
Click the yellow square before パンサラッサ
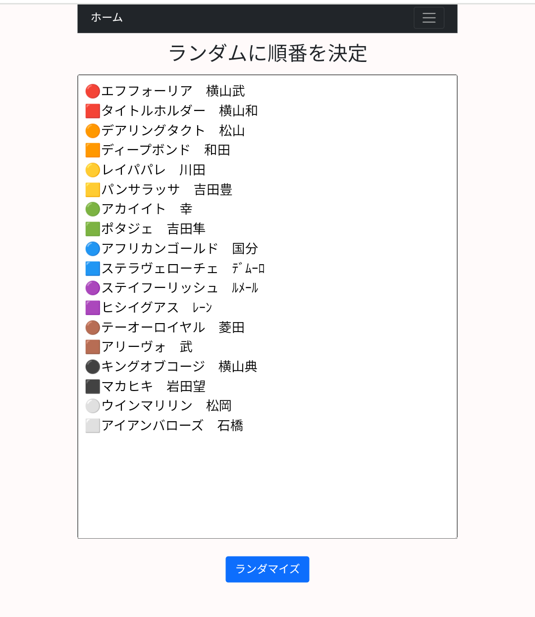[93, 190]
